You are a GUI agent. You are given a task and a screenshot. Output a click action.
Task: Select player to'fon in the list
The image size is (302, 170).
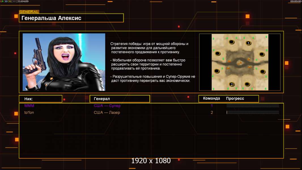[29, 112]
